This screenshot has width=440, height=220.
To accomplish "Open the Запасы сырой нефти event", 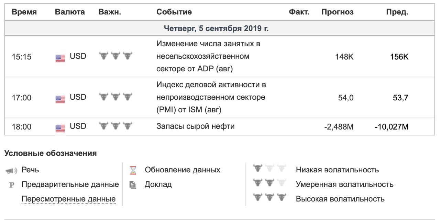I will point(196,126).
